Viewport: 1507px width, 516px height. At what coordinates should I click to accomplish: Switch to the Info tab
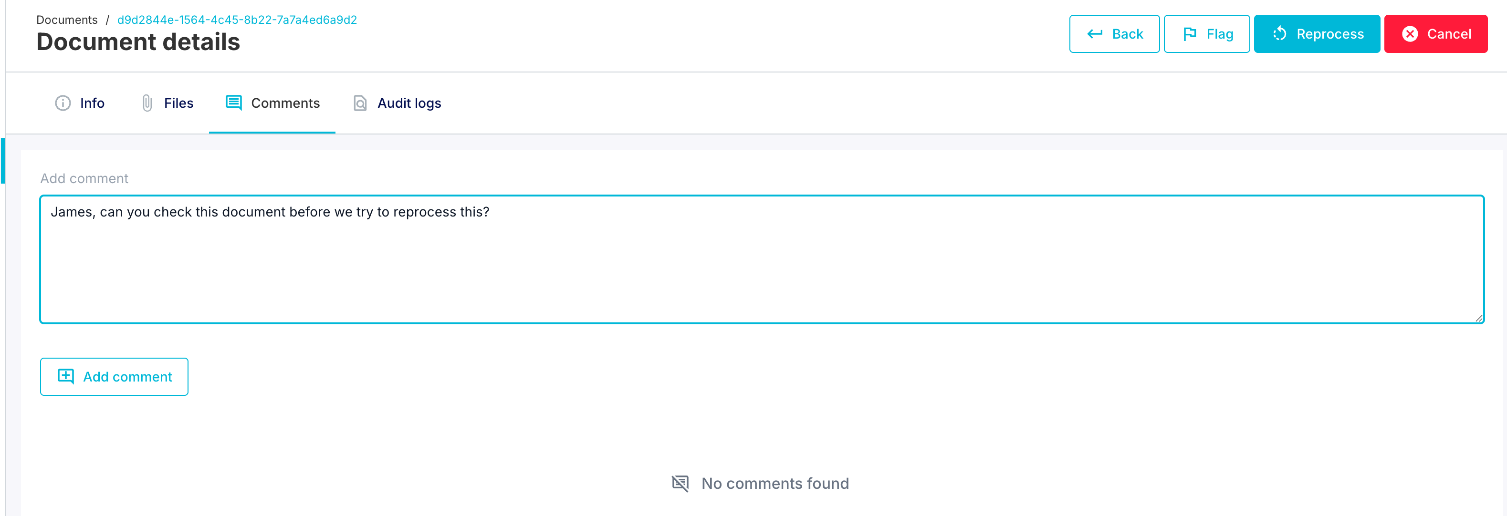coord(92,103)
